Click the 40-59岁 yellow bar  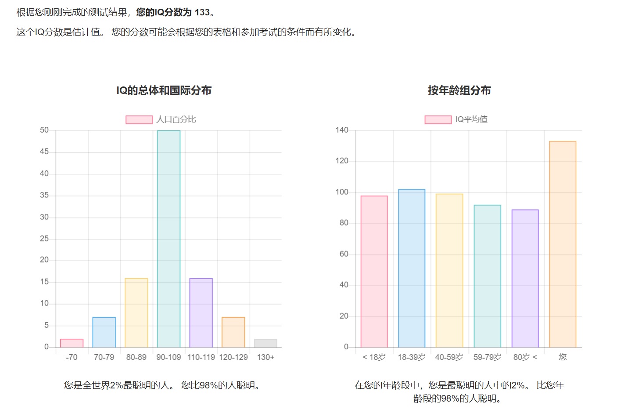449,271
